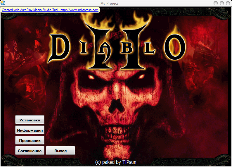Click the My Project window title
The image size is (232, 167).
coord(109,4)
